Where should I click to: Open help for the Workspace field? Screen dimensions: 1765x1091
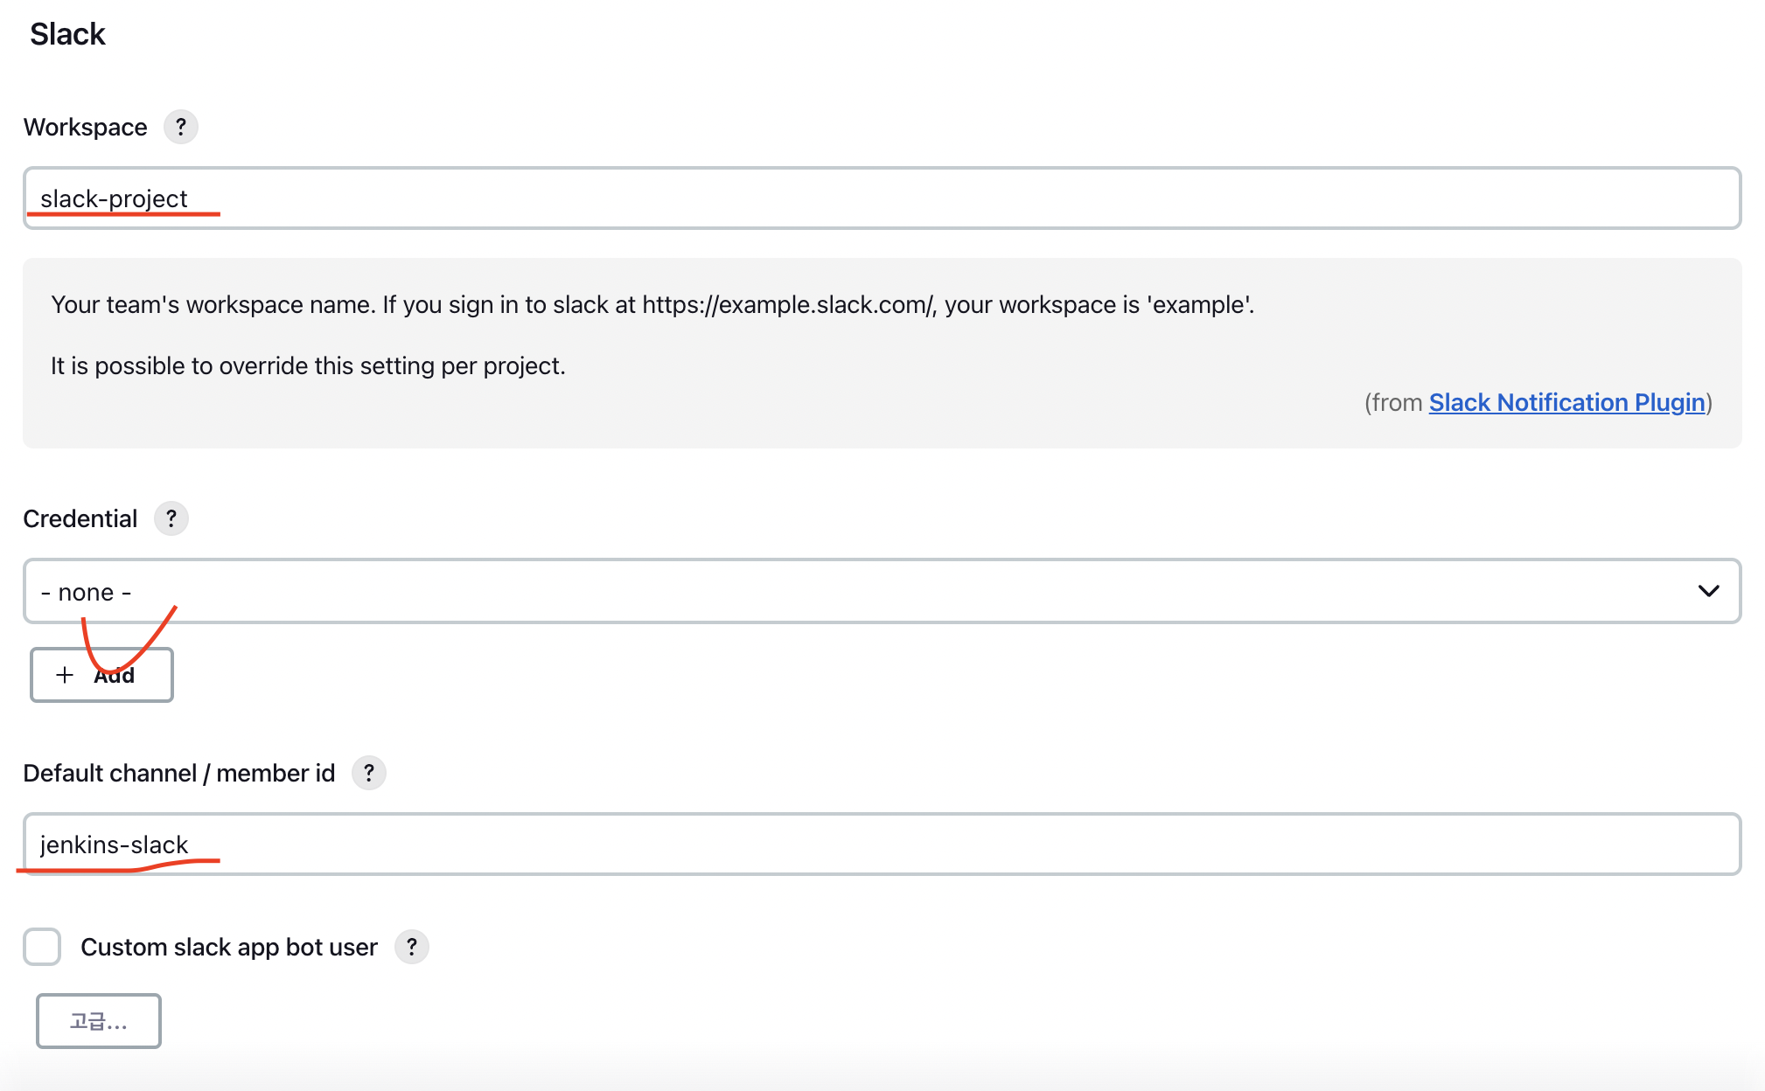coord(181,128)
